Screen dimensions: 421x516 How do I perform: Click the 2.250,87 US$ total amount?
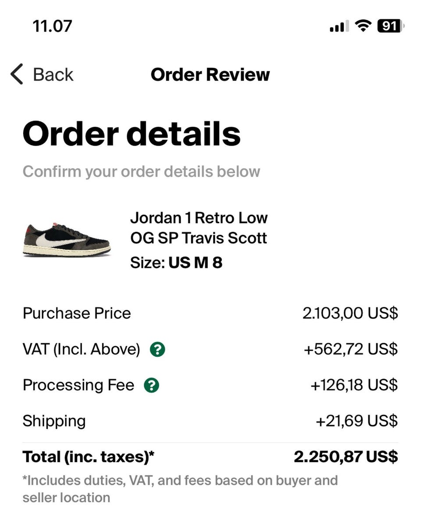point(346,457)
